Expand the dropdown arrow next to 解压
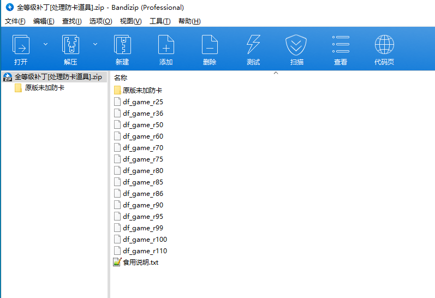Screen dimensions: 435x298 click(x=95, y=44)
